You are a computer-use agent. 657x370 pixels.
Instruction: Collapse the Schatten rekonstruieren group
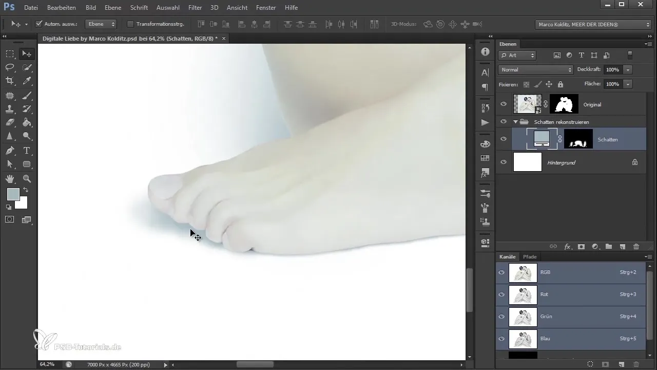(x=515, y=122)
